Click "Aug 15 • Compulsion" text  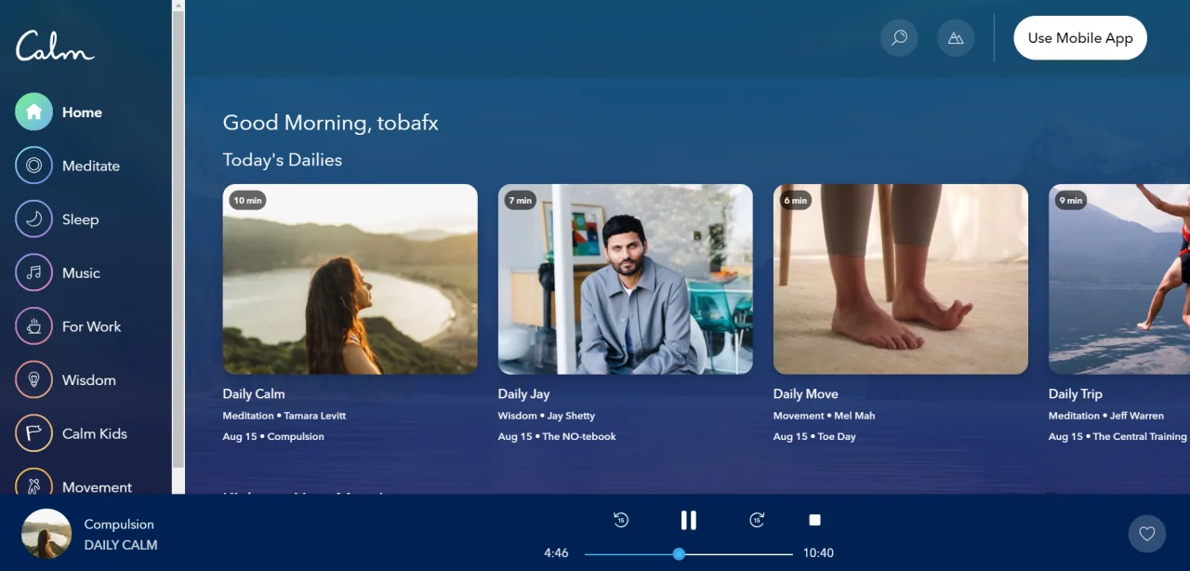273,436
